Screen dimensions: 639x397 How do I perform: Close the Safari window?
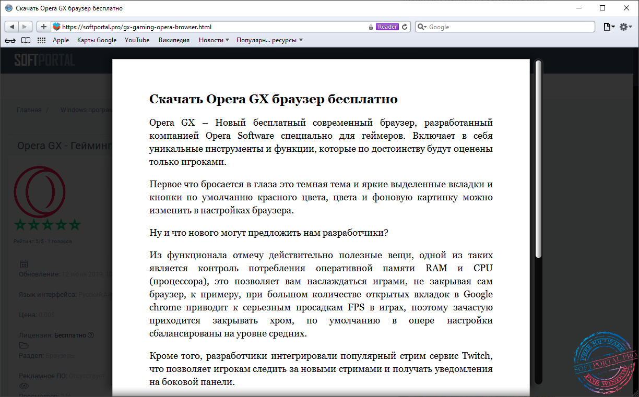tap(626, 8)
